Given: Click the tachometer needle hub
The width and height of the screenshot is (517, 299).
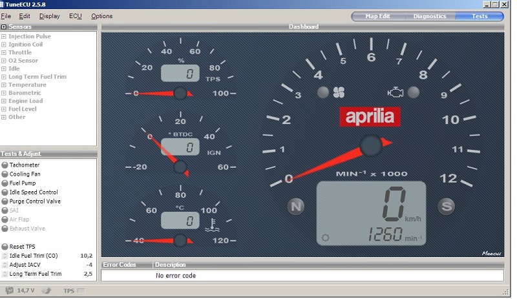Looking at the screenshot, I should [370, 145].
